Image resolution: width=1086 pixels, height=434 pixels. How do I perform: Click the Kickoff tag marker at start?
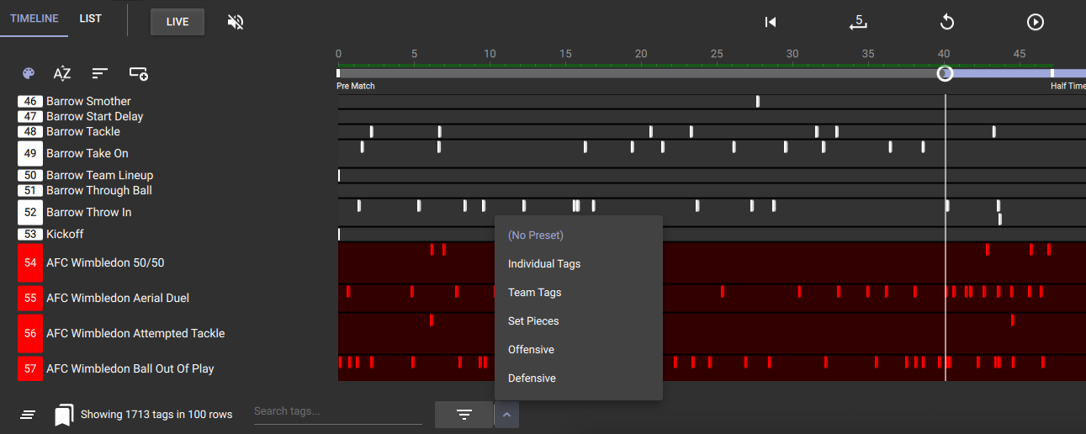338,234
